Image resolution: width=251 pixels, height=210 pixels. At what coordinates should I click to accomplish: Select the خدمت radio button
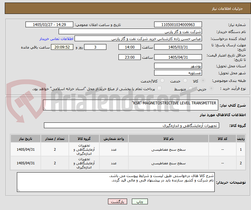[x=185, y=81]
